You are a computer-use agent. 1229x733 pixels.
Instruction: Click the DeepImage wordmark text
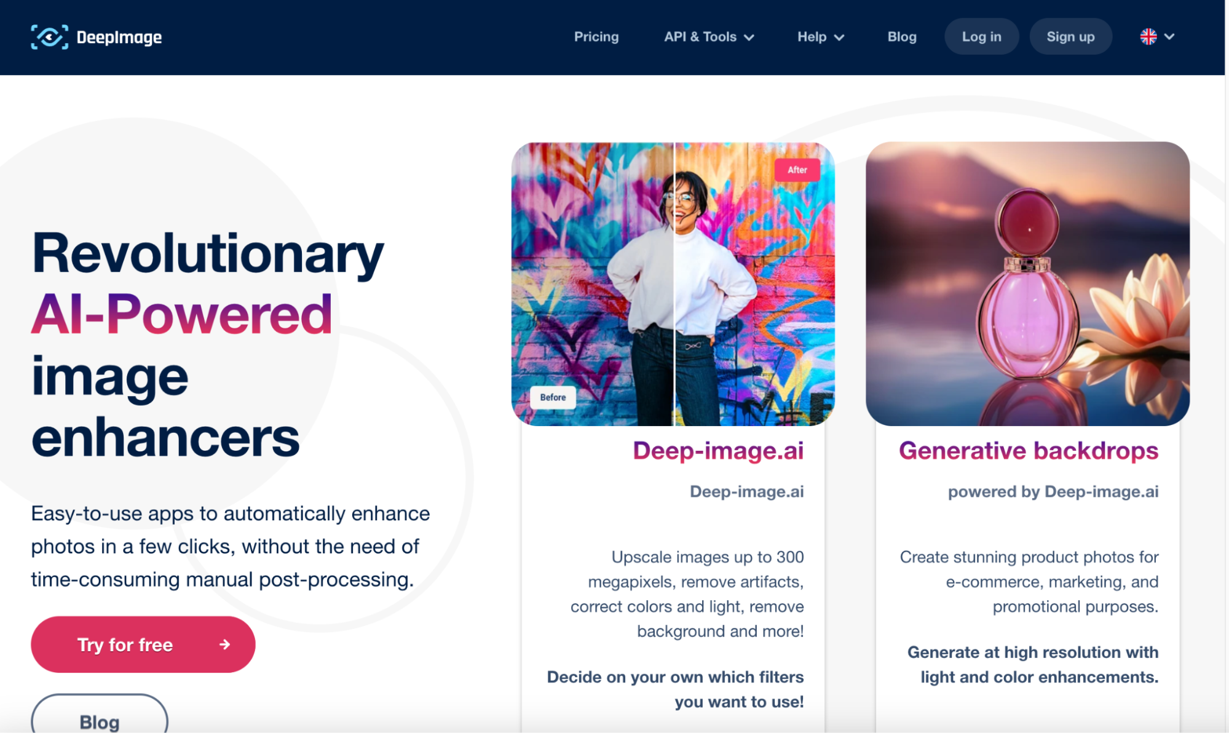119,38
